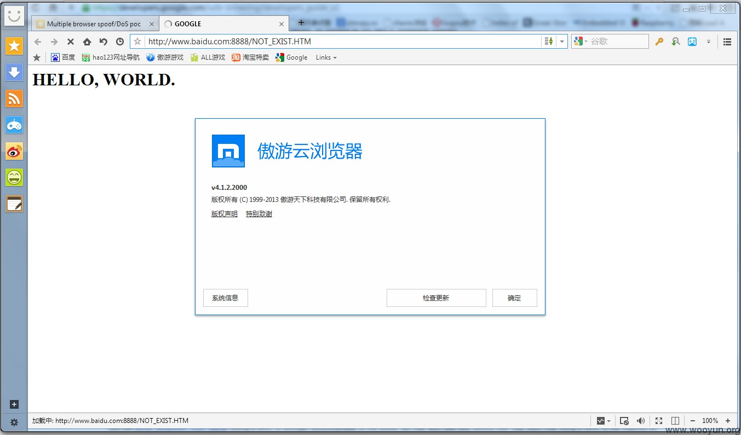This screenshot has width=741, height=435.
Task: Open the smiley face user avatar
Action: click(x=14, y=15)
